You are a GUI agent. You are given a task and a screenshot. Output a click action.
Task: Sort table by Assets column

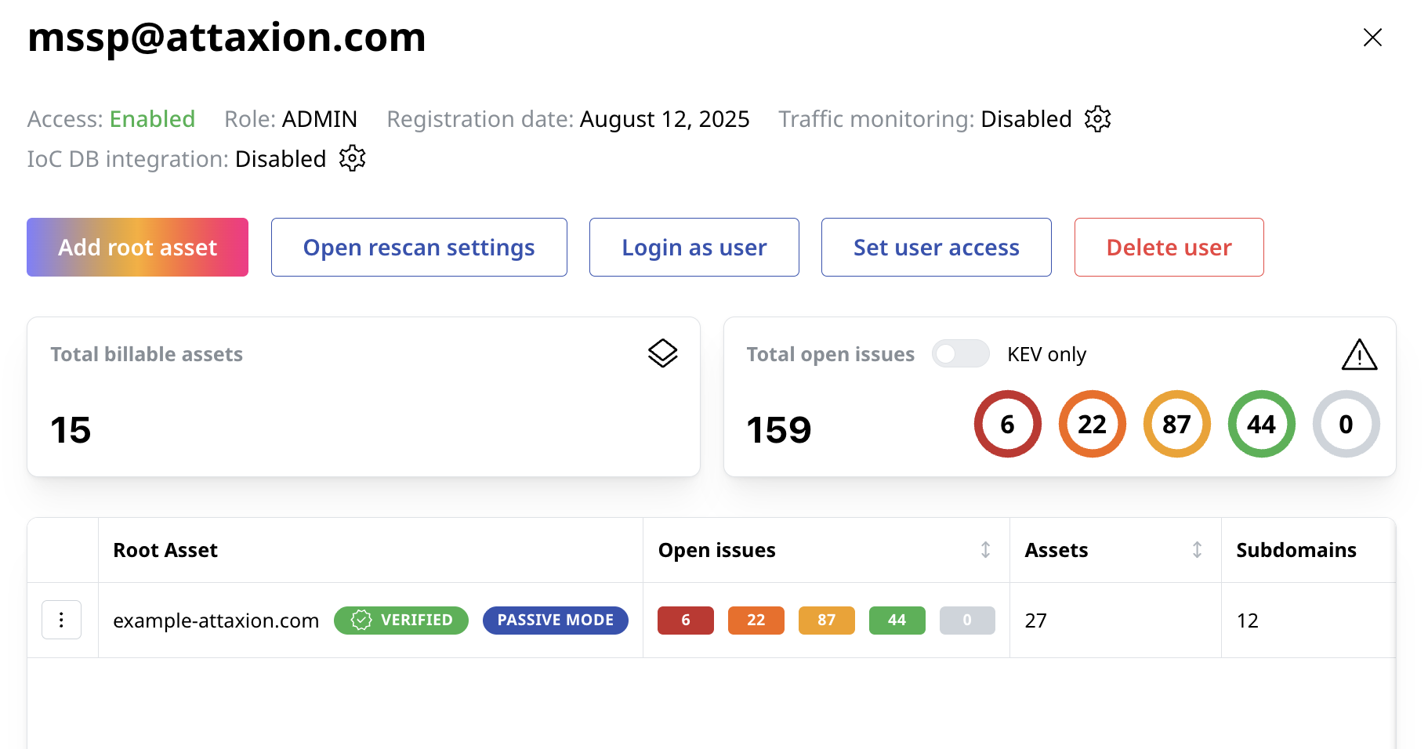(x=1197, y=550)
